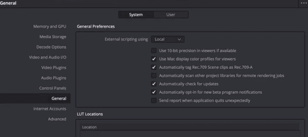
Task: Open Decode Options section
Action: click(x=51, y=47)
